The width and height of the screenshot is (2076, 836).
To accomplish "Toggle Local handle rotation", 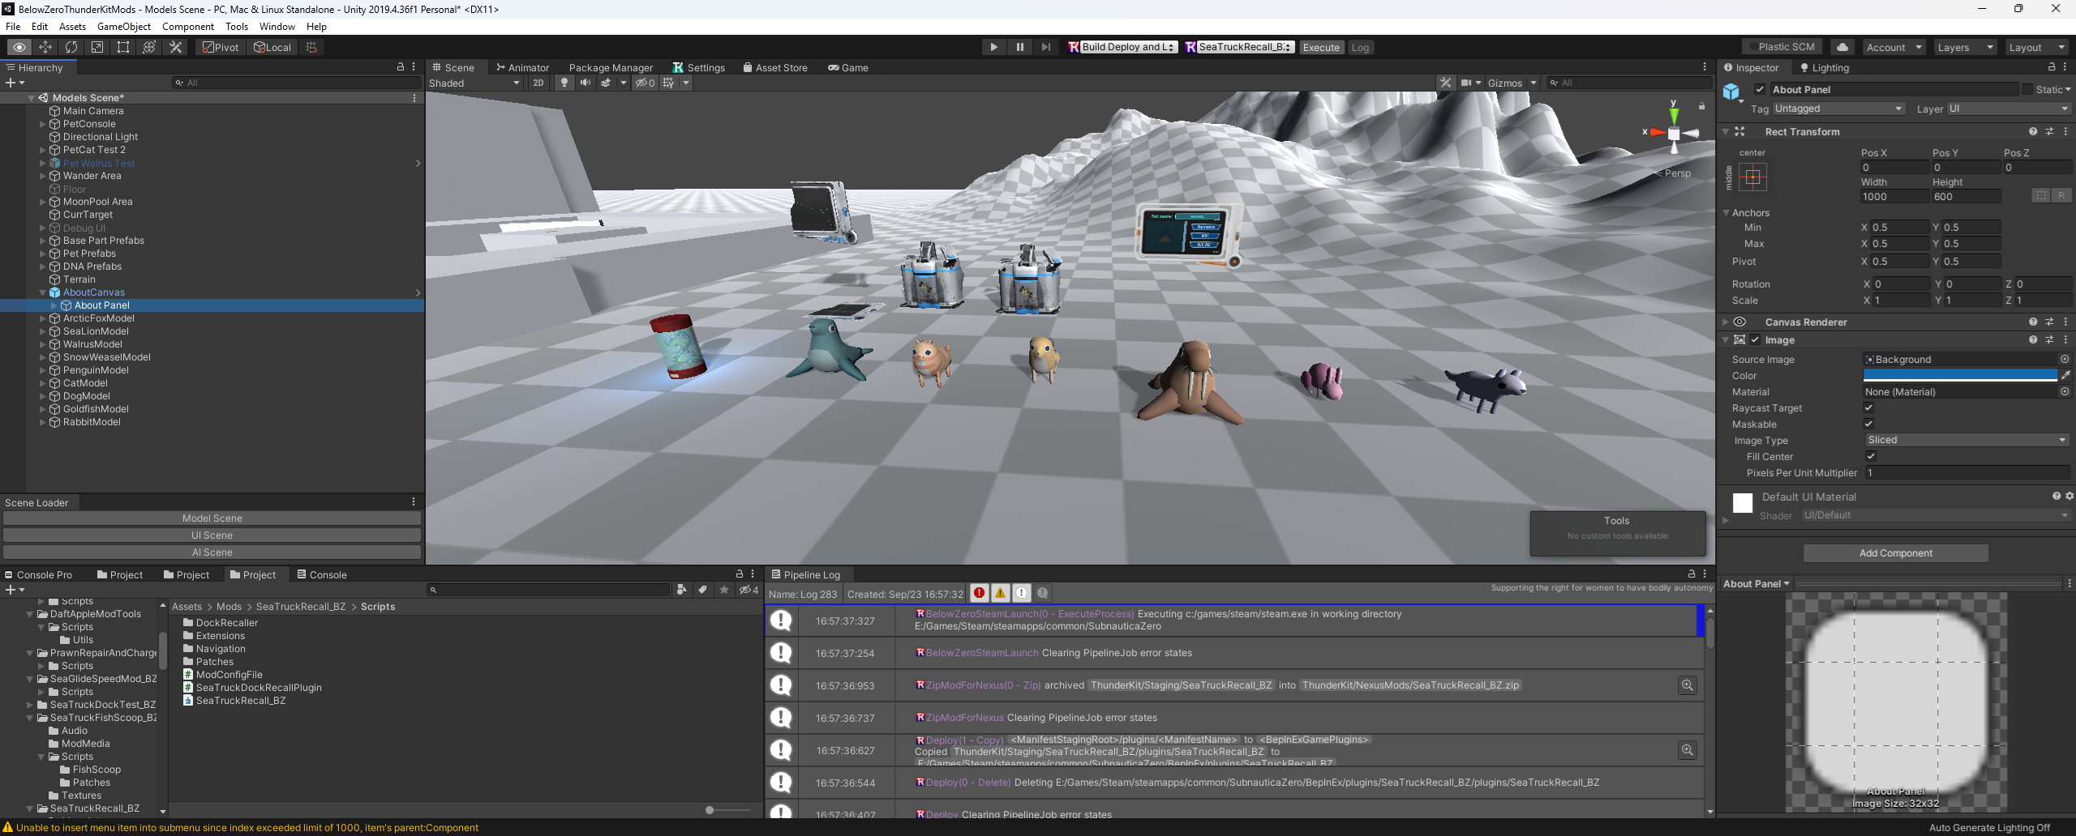I will [272, 47].
